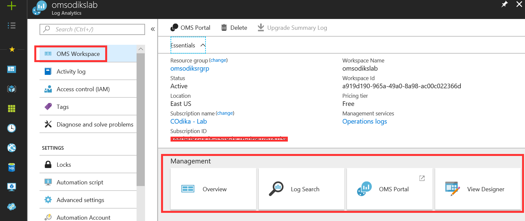The height and width of the screenshot is (221, 525).
Task: Pin the blade with the pin icon
Action: pyautogui.click(x=504, y=4)
